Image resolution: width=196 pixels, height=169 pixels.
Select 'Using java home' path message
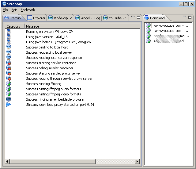pos(58,42)
